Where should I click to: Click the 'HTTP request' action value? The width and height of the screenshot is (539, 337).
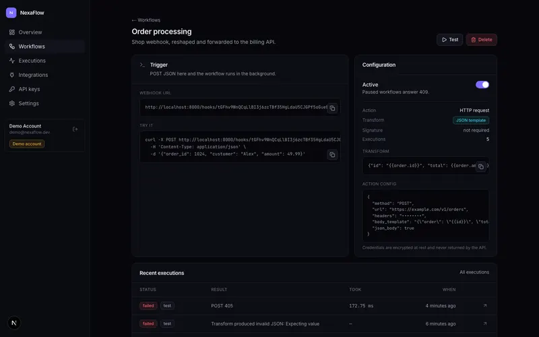coord(474,111)
